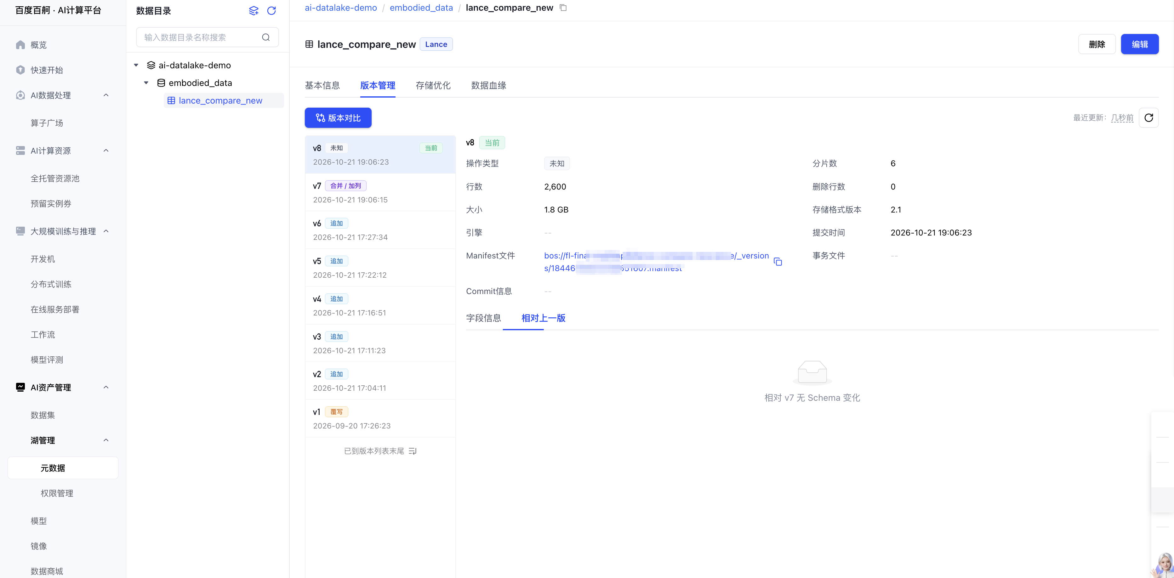Collapse the embodied_data tree node
Image resolution: width=1174 pixels, height=578 pixels.
[146, 83]
